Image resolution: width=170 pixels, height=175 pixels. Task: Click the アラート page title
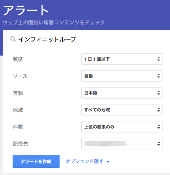point(26,11)
